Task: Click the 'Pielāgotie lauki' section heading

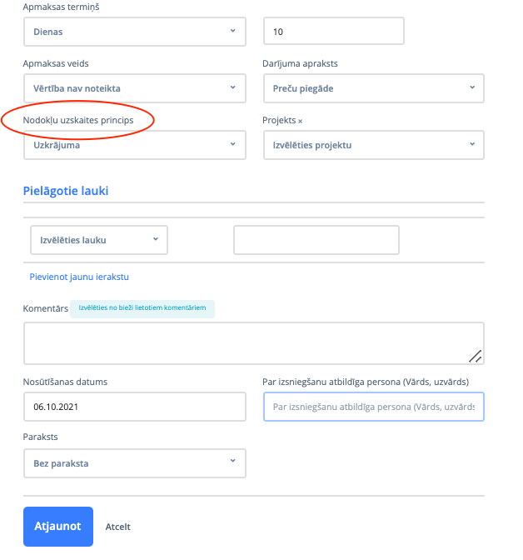Action: 66,191
